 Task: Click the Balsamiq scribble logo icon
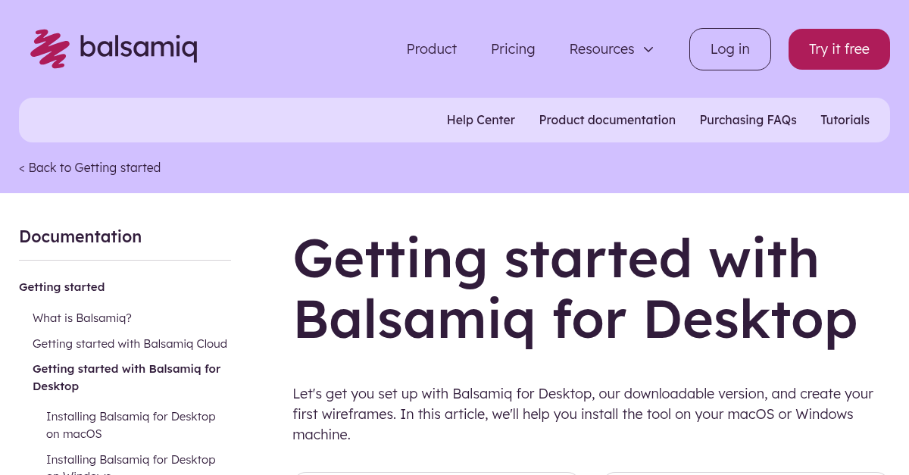tap(50, 48)
